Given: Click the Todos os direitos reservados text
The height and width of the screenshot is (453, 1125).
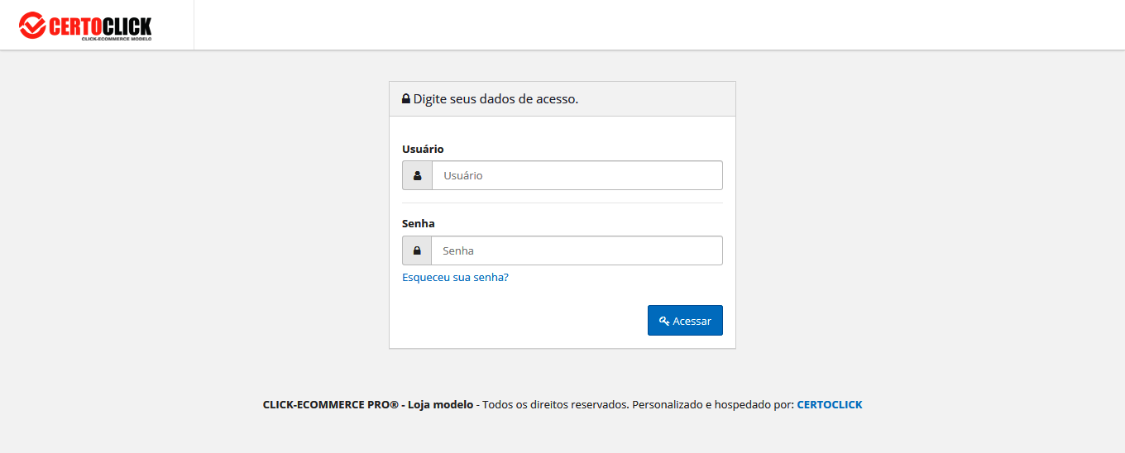Looking at the screenshot, I should [x=556, y=405].
